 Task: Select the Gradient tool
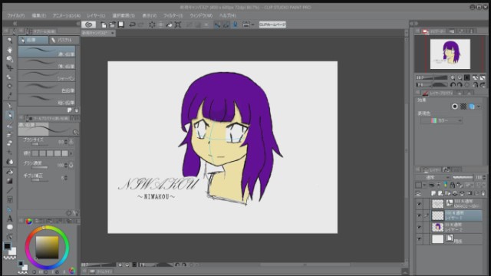click(x=10, y=181)
